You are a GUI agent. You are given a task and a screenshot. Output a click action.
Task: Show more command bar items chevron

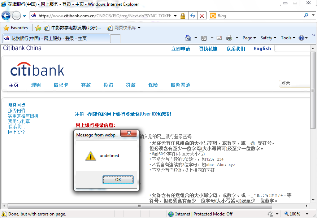pyautogui.click(x=313, y=35)
